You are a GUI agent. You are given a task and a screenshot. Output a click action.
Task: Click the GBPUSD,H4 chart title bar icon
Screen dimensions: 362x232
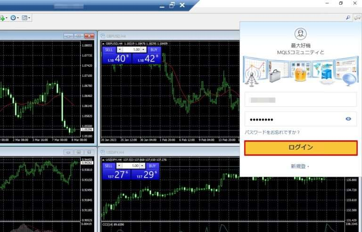pos(103,36)
